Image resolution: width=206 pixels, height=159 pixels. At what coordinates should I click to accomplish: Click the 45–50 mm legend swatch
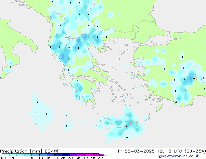96,155
